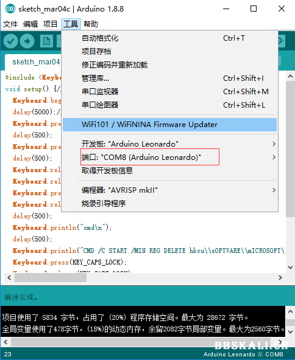Open the 编辑 menu

[30, 24]
